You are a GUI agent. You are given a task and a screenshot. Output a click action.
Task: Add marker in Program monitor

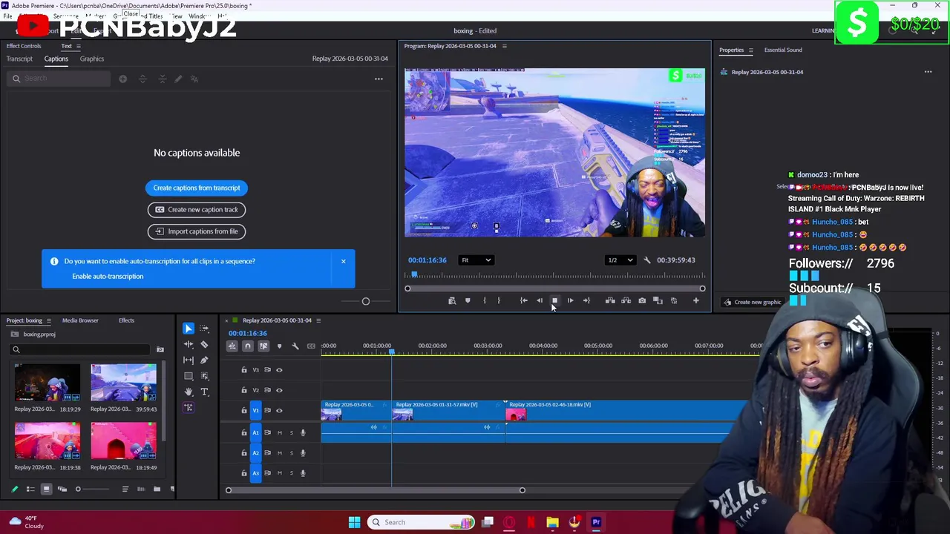(x=468, y=300)
